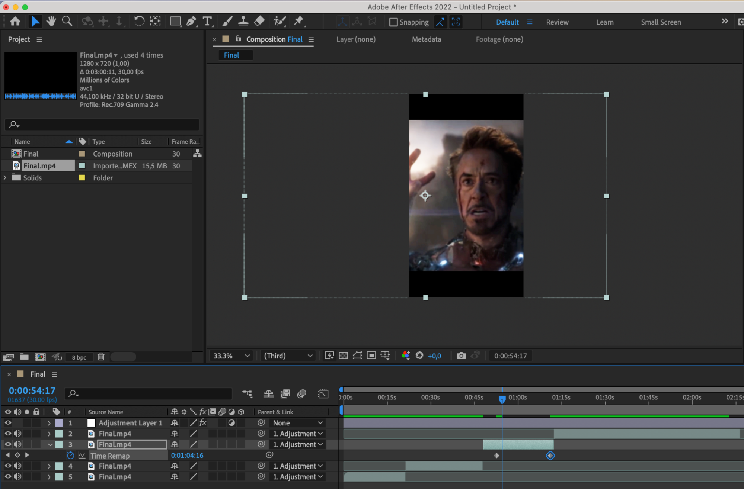Expand the Solids folder

pyautogui.click(x=5, y=178)
